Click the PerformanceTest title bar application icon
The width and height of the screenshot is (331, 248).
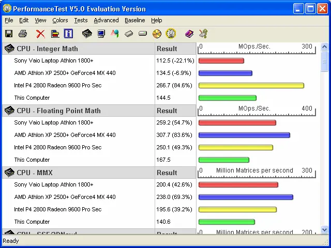tap(7, 8)
